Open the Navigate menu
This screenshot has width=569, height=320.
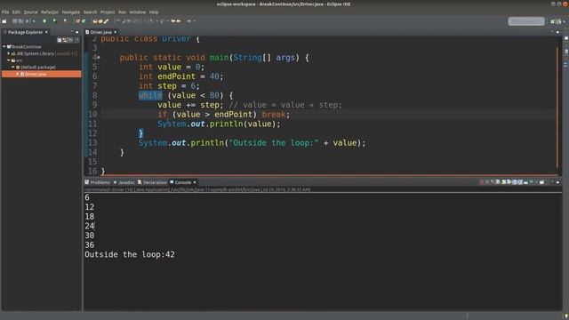pos(71,12)
